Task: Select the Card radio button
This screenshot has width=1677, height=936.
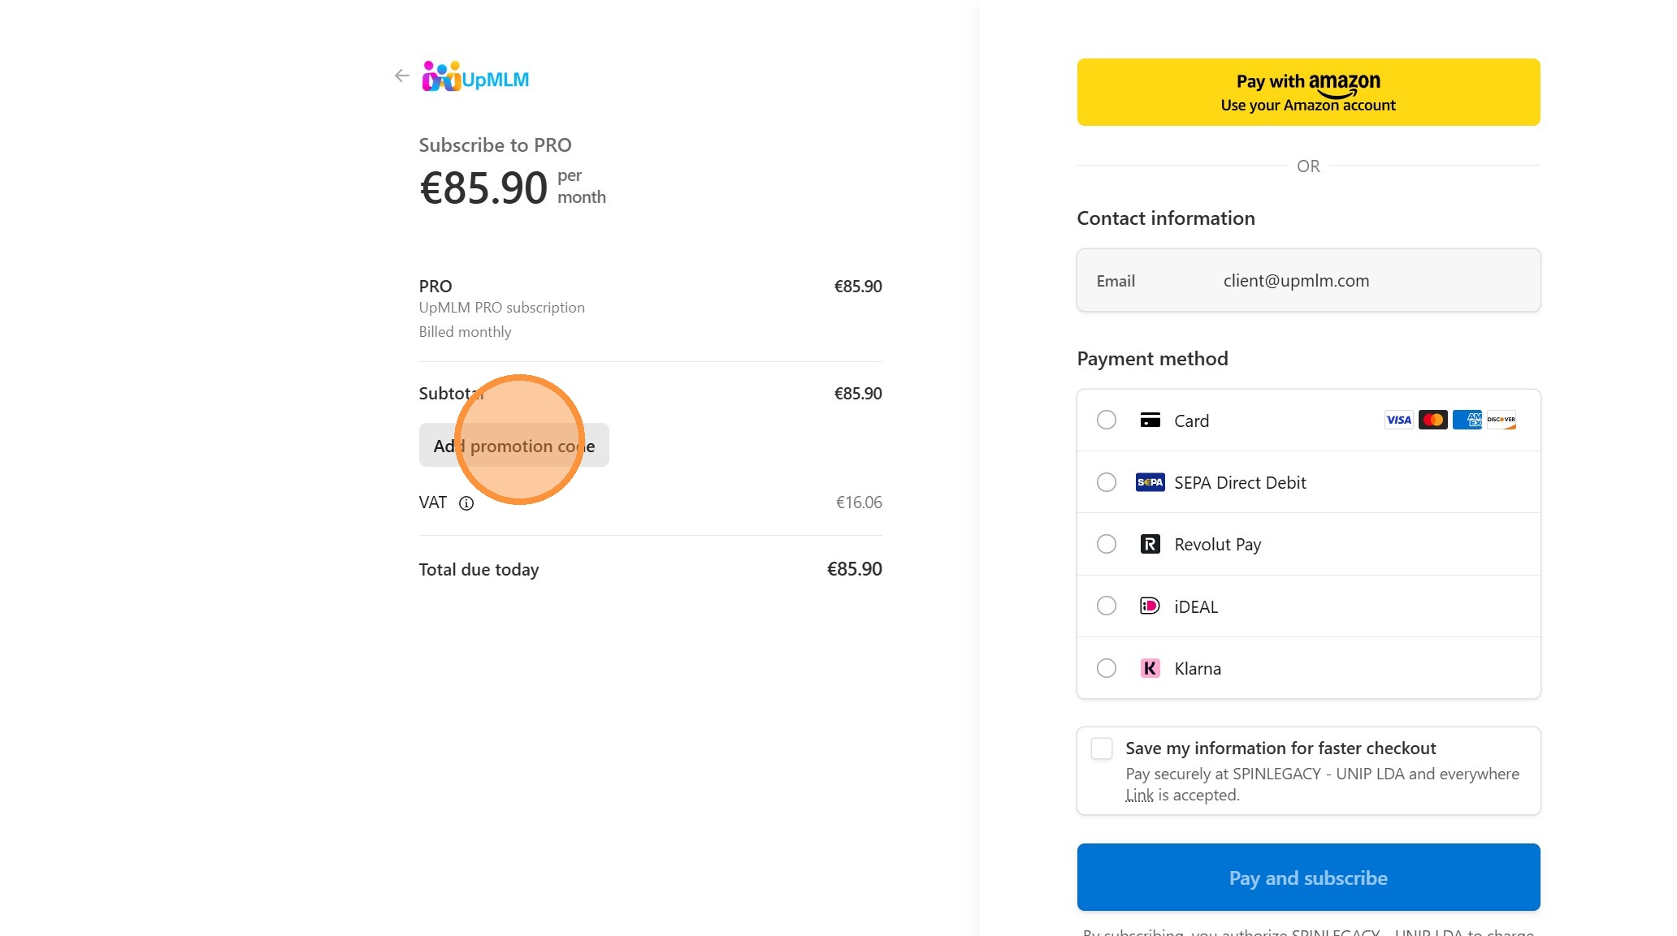Action: (1107, 421)
